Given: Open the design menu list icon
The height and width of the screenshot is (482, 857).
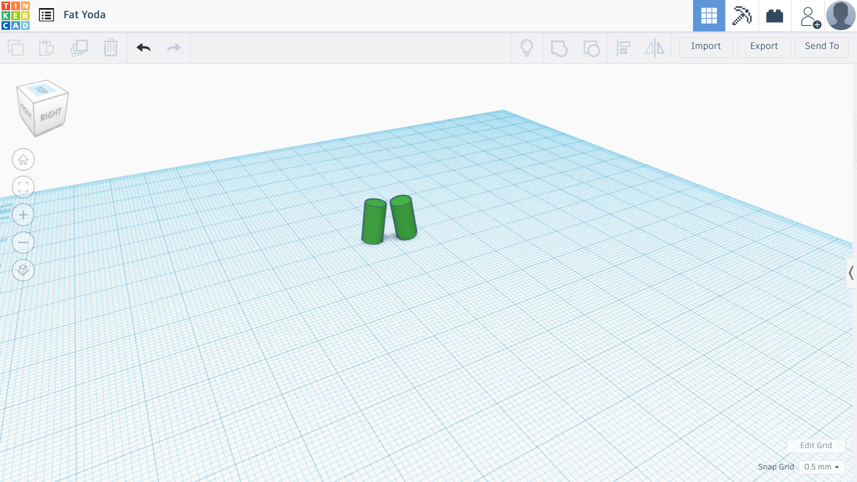Looking at the screenshot, I should click(46, 14).
